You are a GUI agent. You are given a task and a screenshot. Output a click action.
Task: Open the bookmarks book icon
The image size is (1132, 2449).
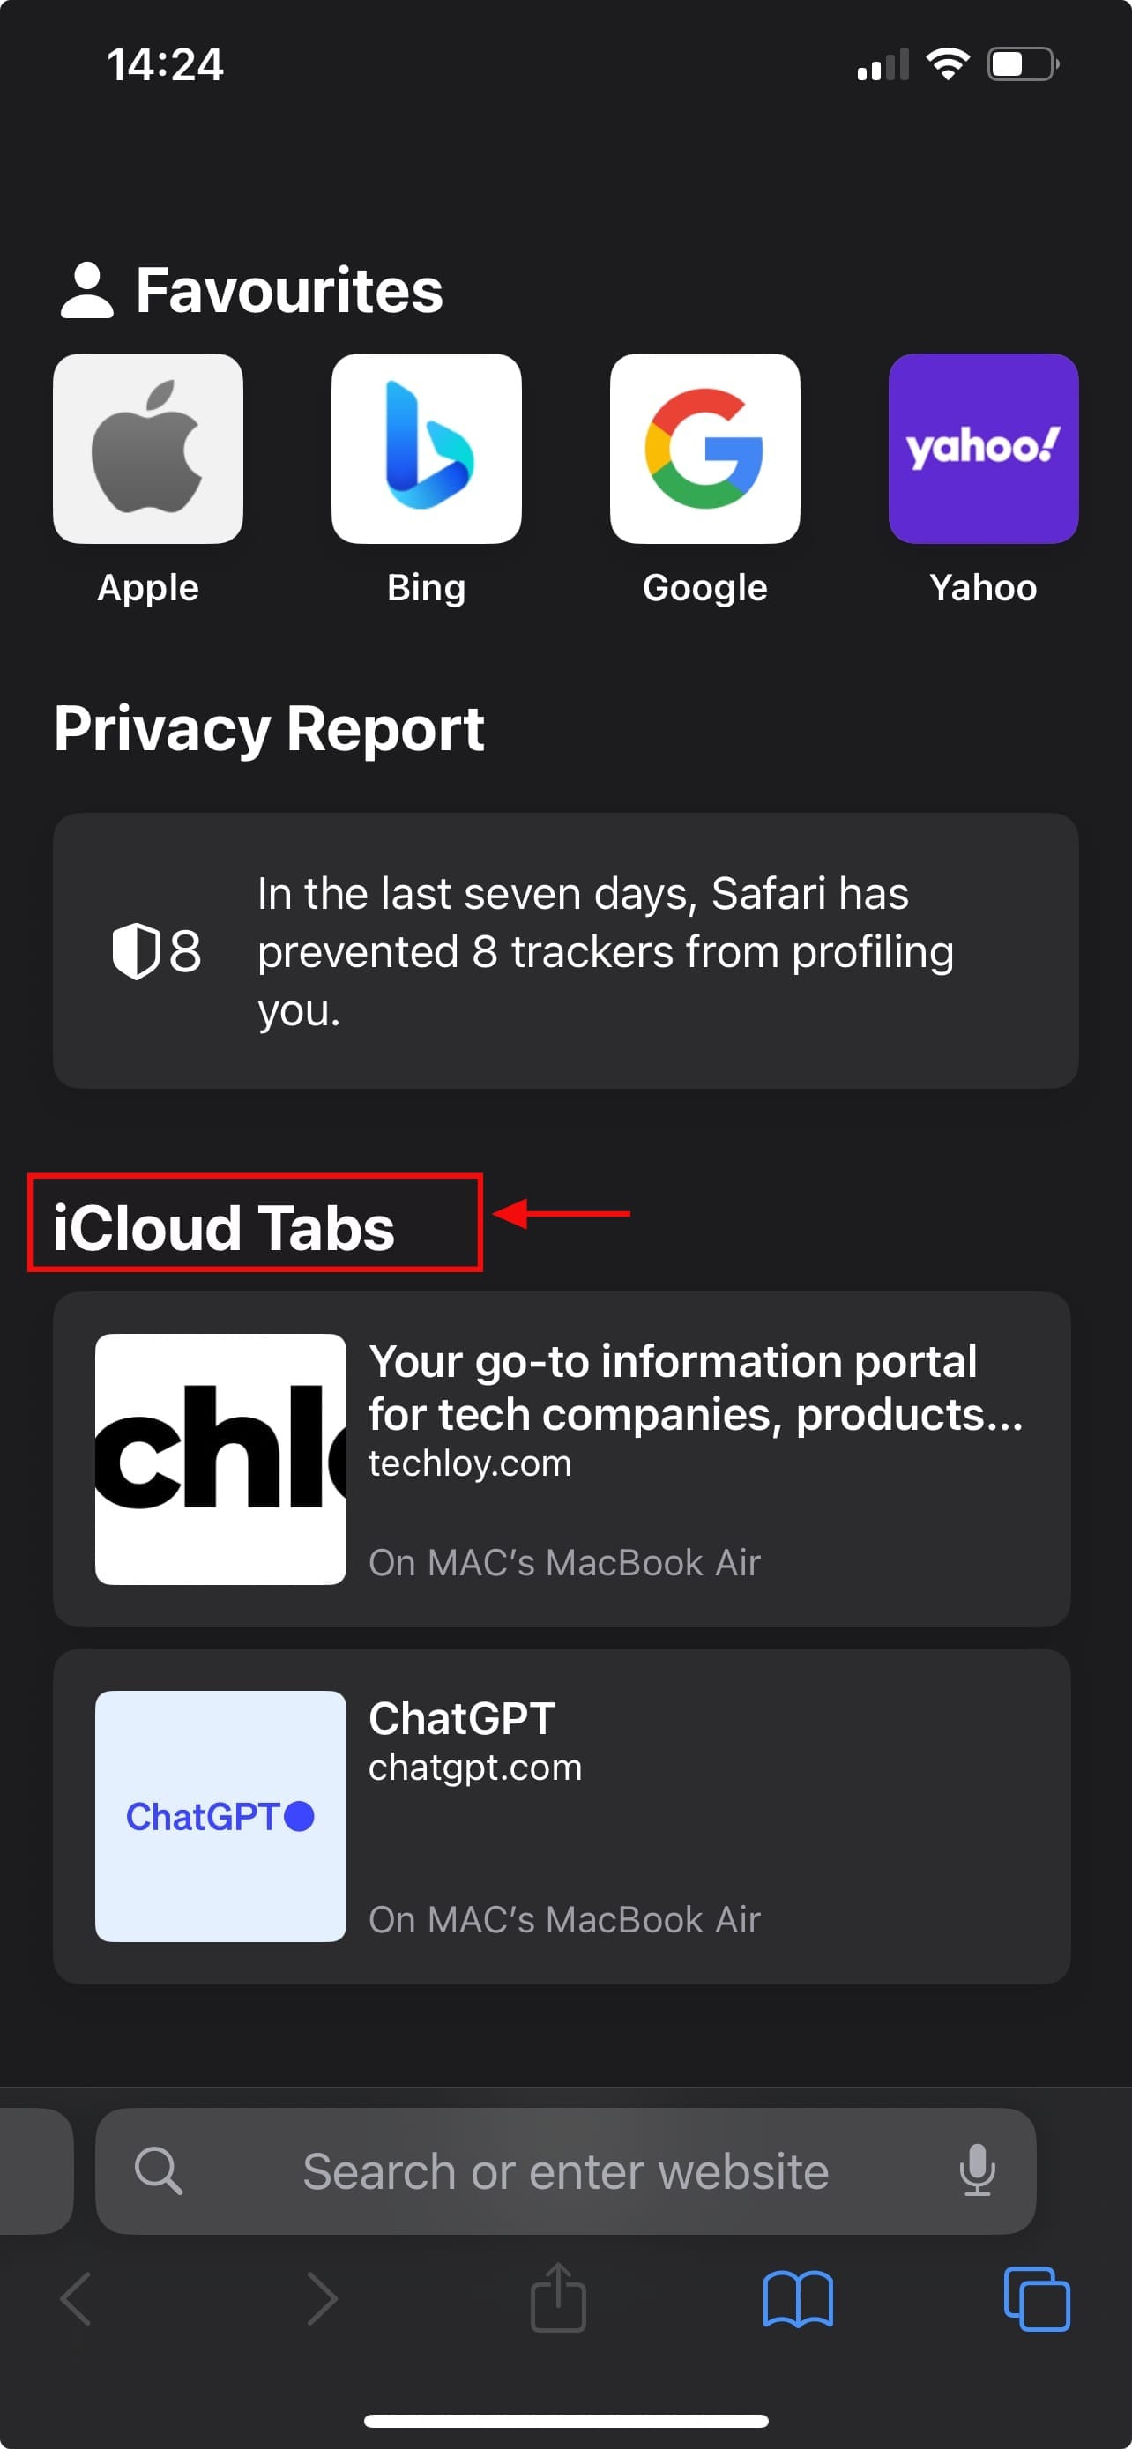point(798,2300)
